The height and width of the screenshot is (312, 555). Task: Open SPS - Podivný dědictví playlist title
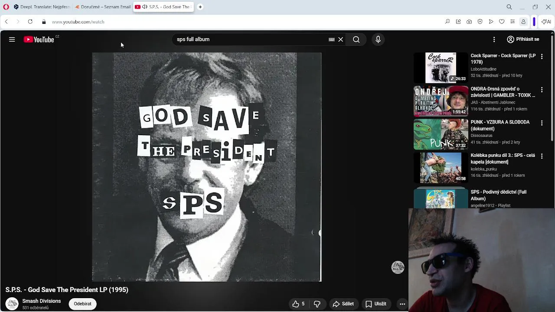499,195
